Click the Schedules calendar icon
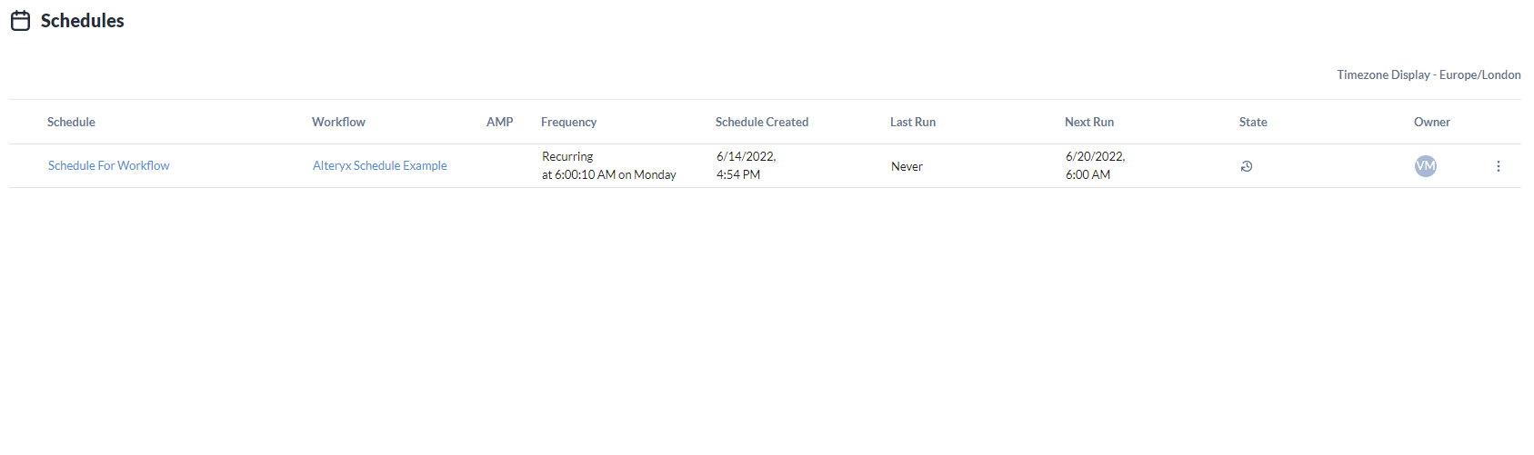This screenshot has width=1534, height=455. pyautogui.click(x=20, y=21)
